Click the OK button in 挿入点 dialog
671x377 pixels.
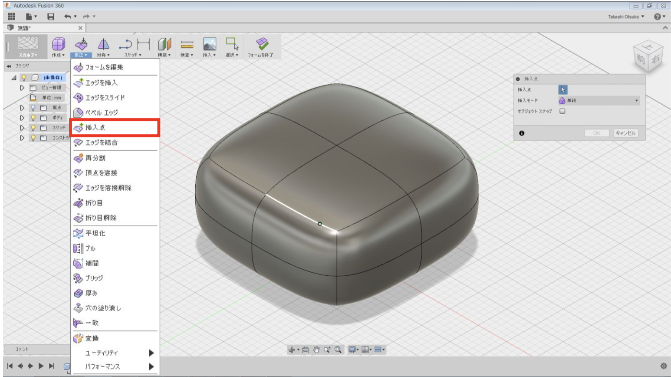[x=597, y=133]
